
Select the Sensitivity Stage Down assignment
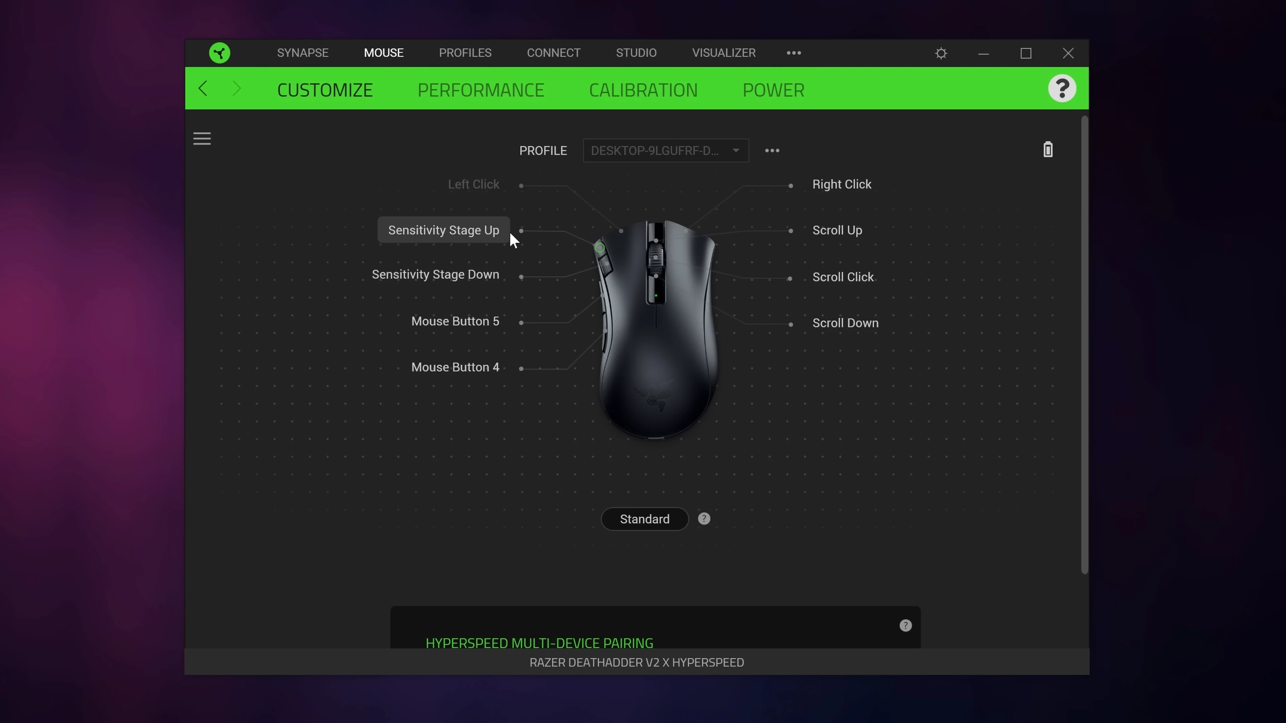pyautogui.click(x=435, y=275)
